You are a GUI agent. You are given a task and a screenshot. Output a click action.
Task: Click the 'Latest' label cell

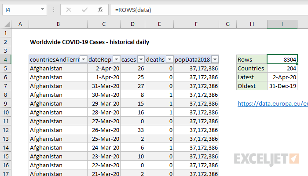[252, 77]
